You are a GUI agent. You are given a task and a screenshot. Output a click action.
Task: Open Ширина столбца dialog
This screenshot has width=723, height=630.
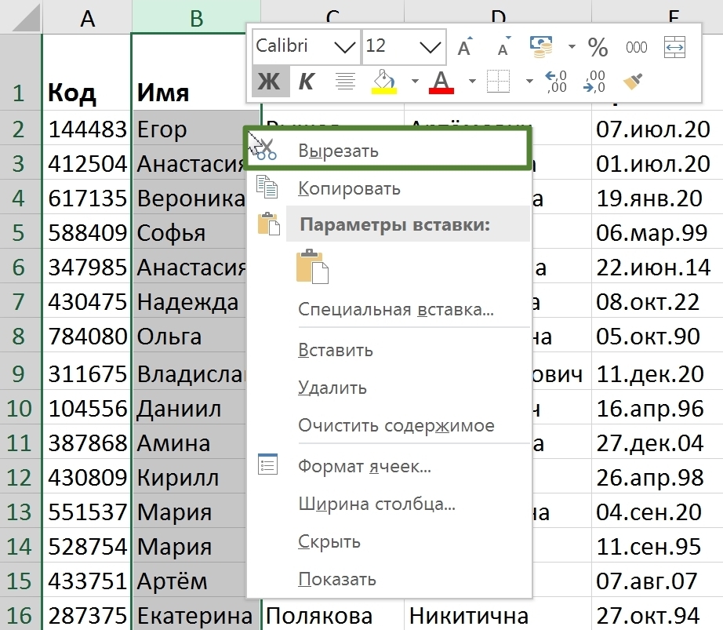coord(389,504)
